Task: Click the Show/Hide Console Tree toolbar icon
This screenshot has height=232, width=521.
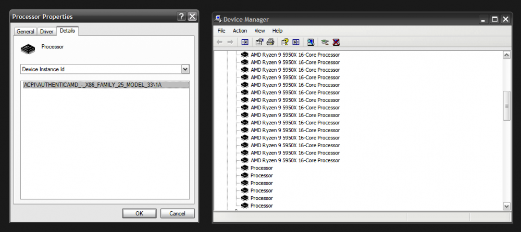Action: (245, 42)
